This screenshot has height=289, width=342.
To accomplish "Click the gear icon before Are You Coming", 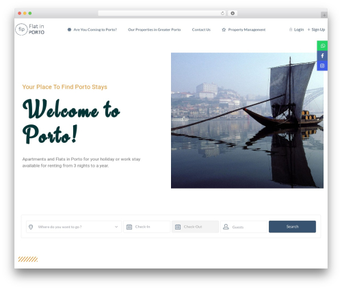I will [x=69, y=29].
